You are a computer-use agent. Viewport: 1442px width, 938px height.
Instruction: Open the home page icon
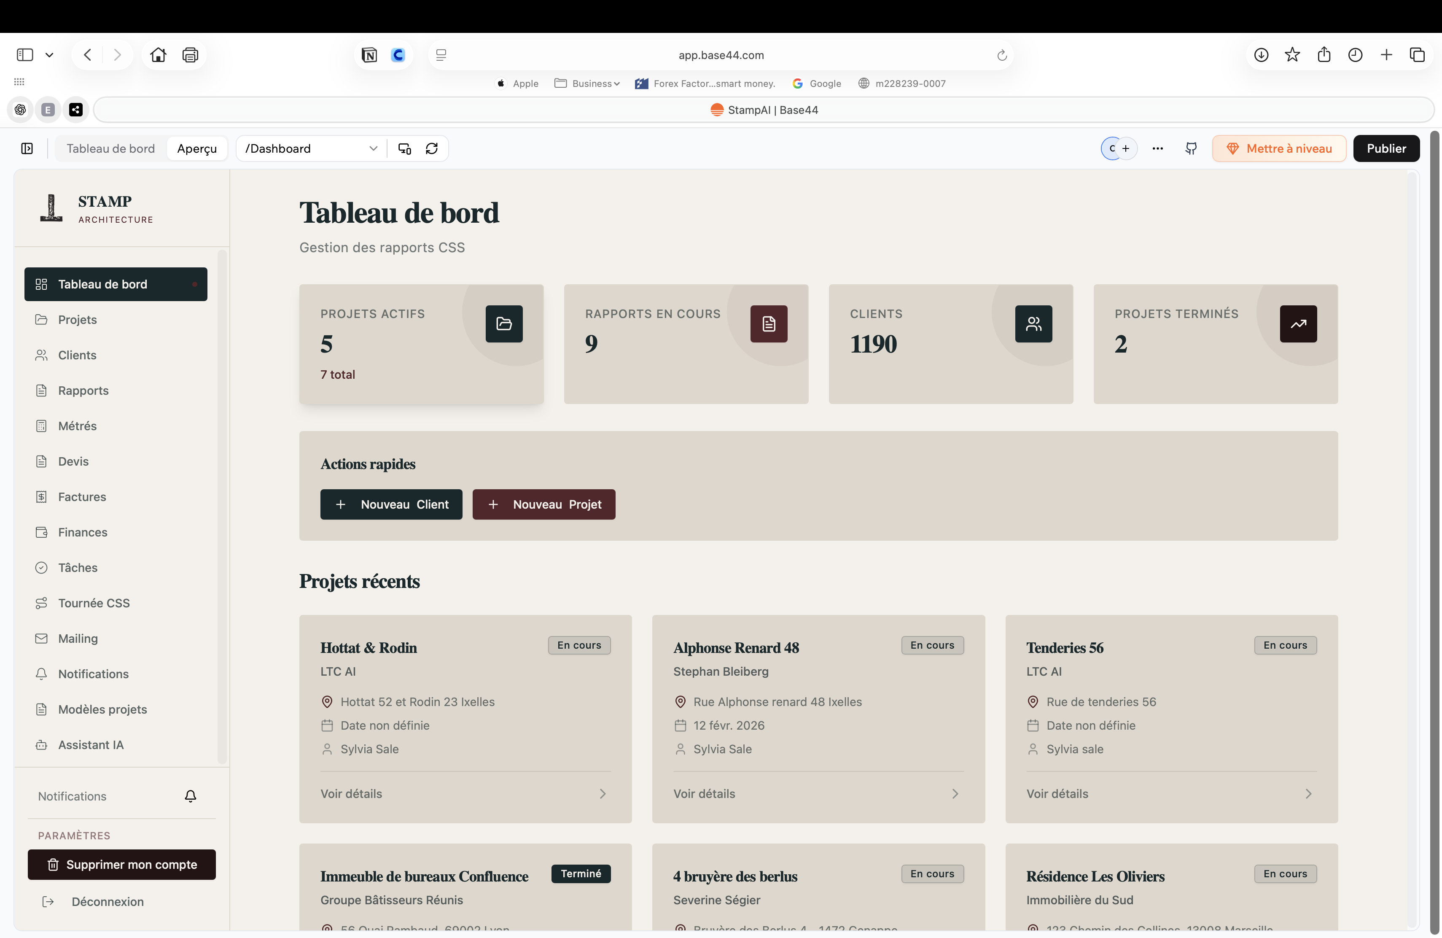(x=158, y=55)
